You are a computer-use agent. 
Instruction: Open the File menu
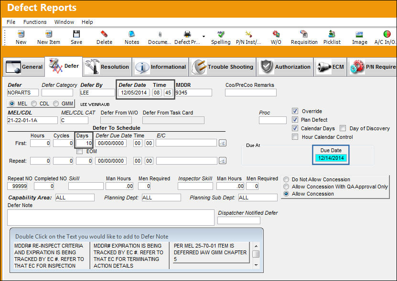tap(11, 22)
